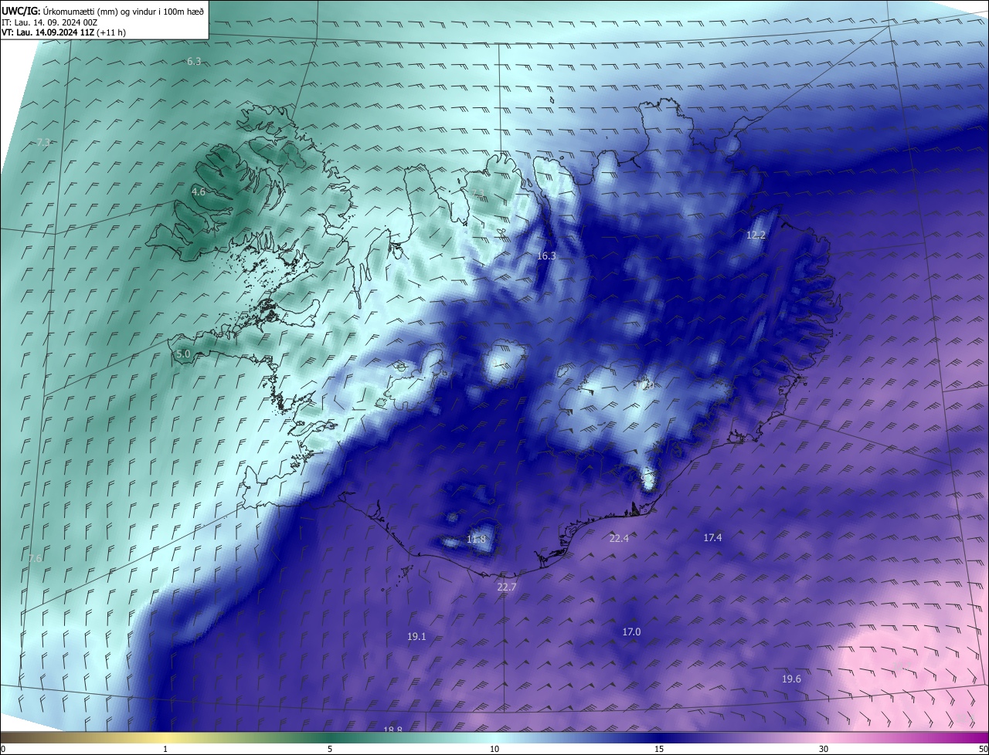Click the 22.4 value on the map
The height and width of the screenshot is (755, 989).
click(x=619, y=538)
